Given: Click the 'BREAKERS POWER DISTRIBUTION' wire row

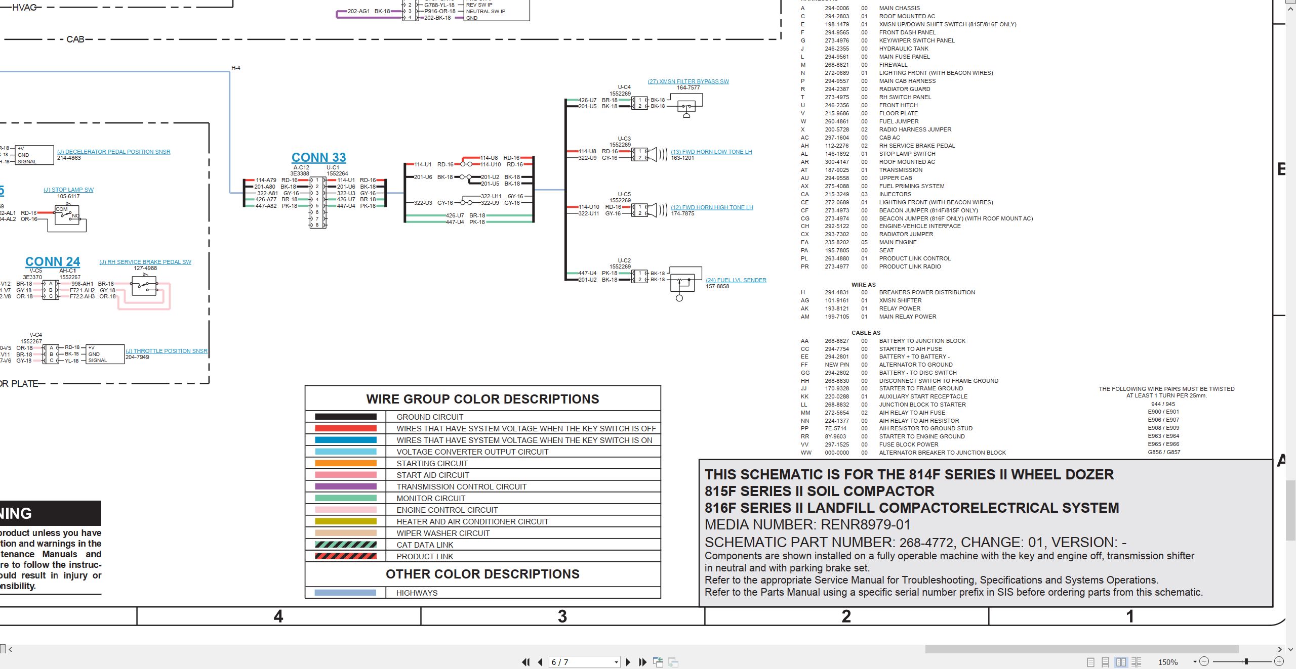Looking at the screenshot, I should click(x=887, y=292).
